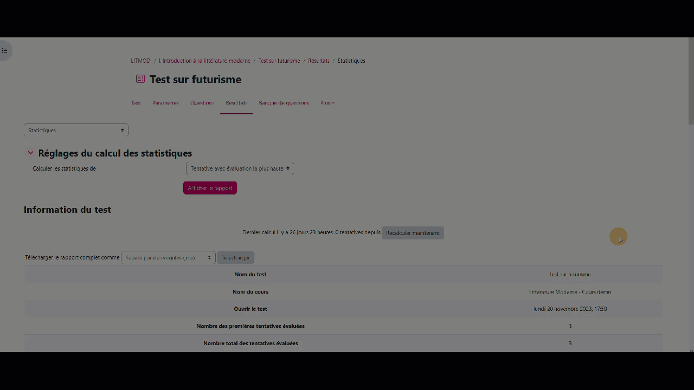Open 'I. Introduction à la littérature moderne' breadcrumb
Image resolution: width=694 pixels, height=390 pixels.
coord(204,61)
